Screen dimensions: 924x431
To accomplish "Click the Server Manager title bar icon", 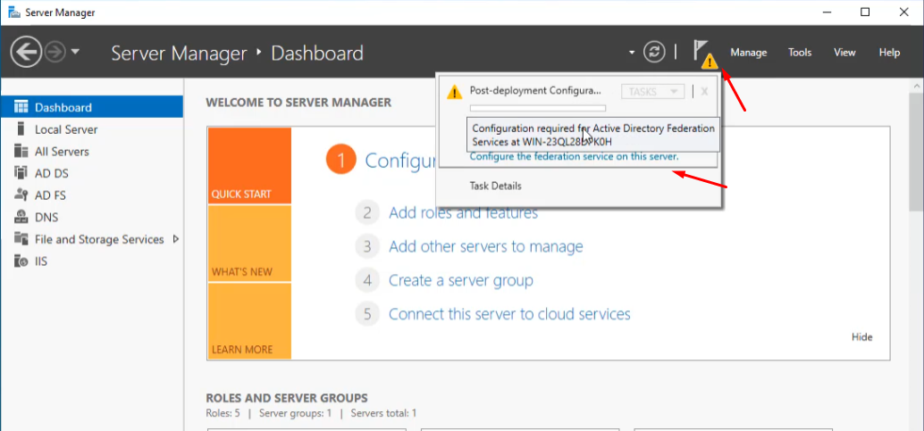I will 13,12.
